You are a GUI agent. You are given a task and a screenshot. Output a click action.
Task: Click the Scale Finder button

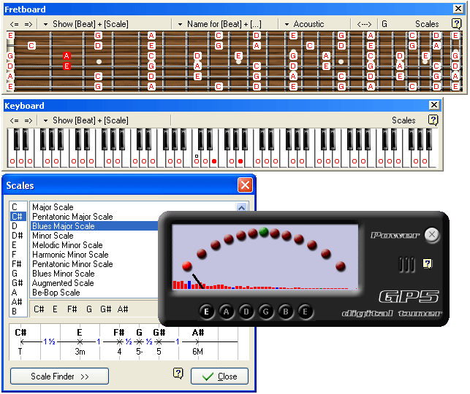pyautogui.click(x=59, y=376)
